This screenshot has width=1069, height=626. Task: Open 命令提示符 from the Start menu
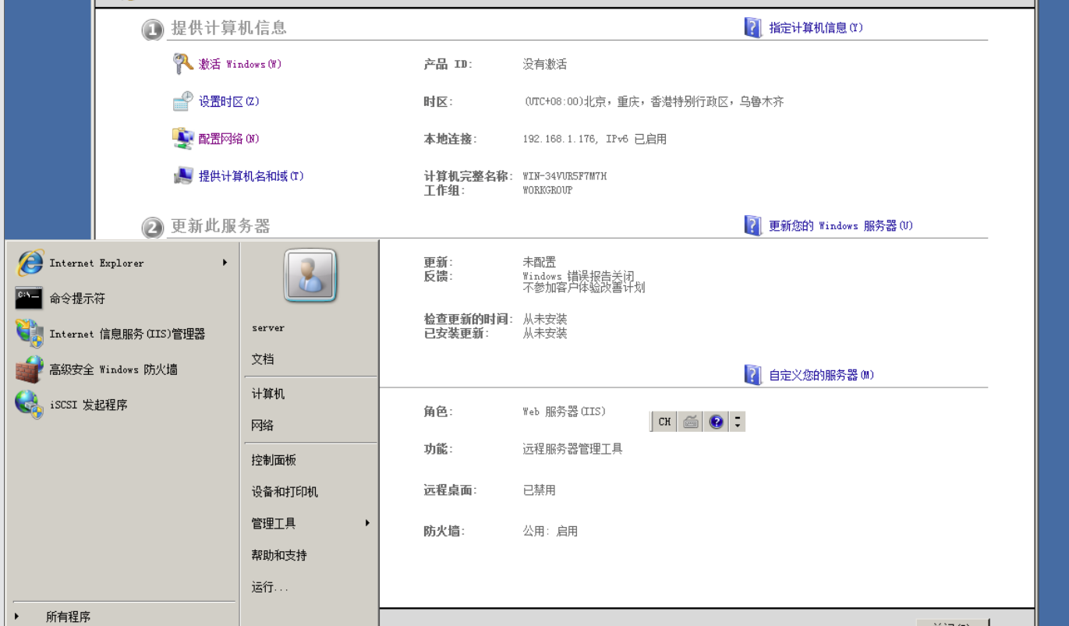pyautogui.click(x=122, y=299)
